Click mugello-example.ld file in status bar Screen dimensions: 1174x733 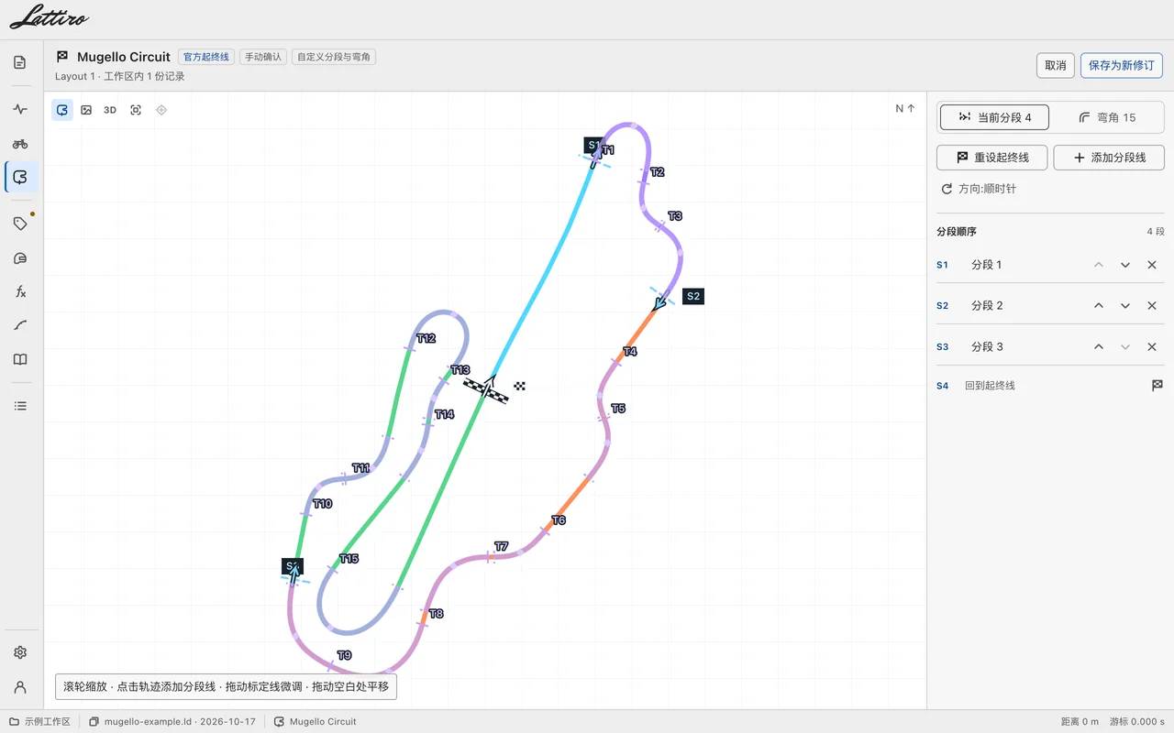pyautogui.click(x=172, y=722)
